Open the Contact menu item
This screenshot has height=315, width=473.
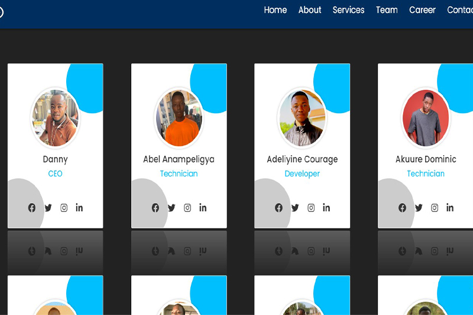click(x=460, y=10)
